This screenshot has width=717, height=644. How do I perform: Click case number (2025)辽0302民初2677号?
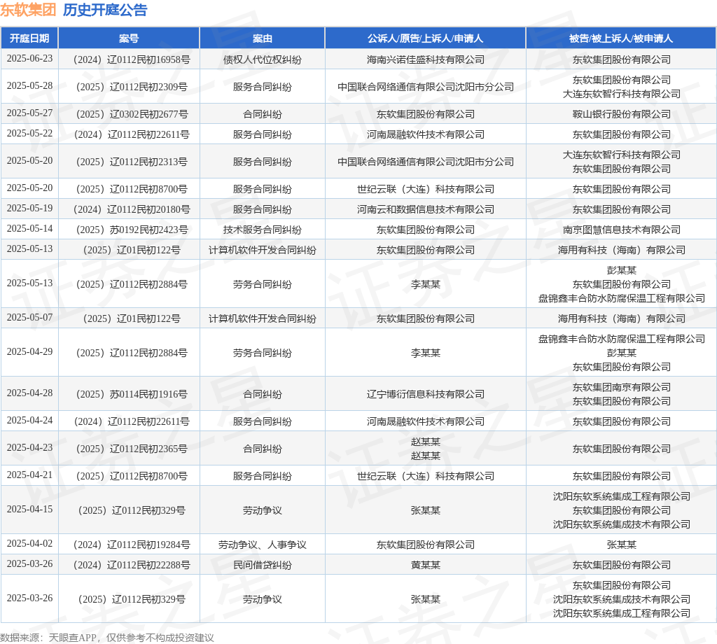tap(132, 114)
